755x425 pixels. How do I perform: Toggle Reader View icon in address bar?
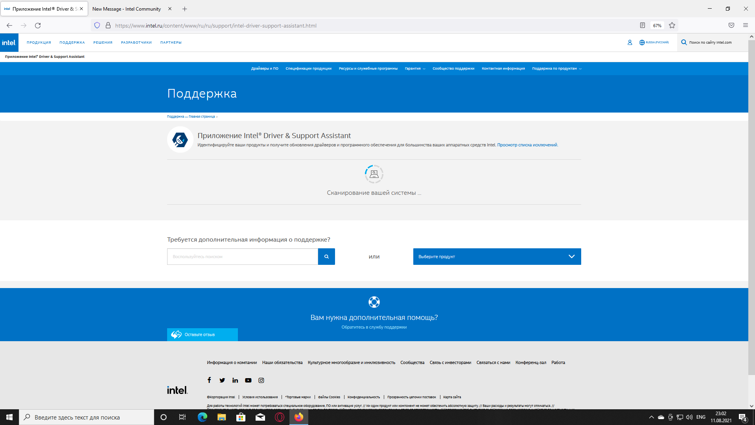click(x=643, y=26)
